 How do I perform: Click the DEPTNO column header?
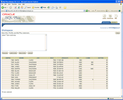point(101,58)
